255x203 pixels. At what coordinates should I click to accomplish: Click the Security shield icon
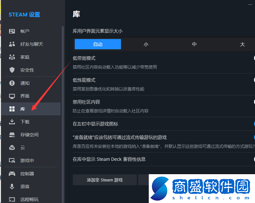click(x=12, y=70)
